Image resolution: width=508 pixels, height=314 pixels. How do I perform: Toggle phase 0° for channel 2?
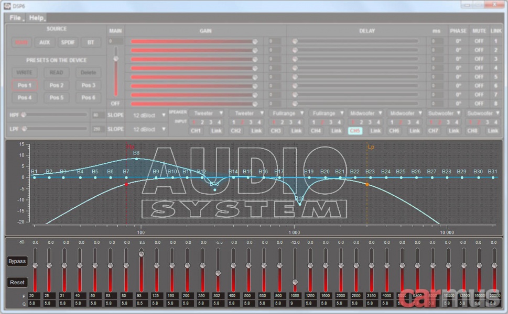(458, 50)
